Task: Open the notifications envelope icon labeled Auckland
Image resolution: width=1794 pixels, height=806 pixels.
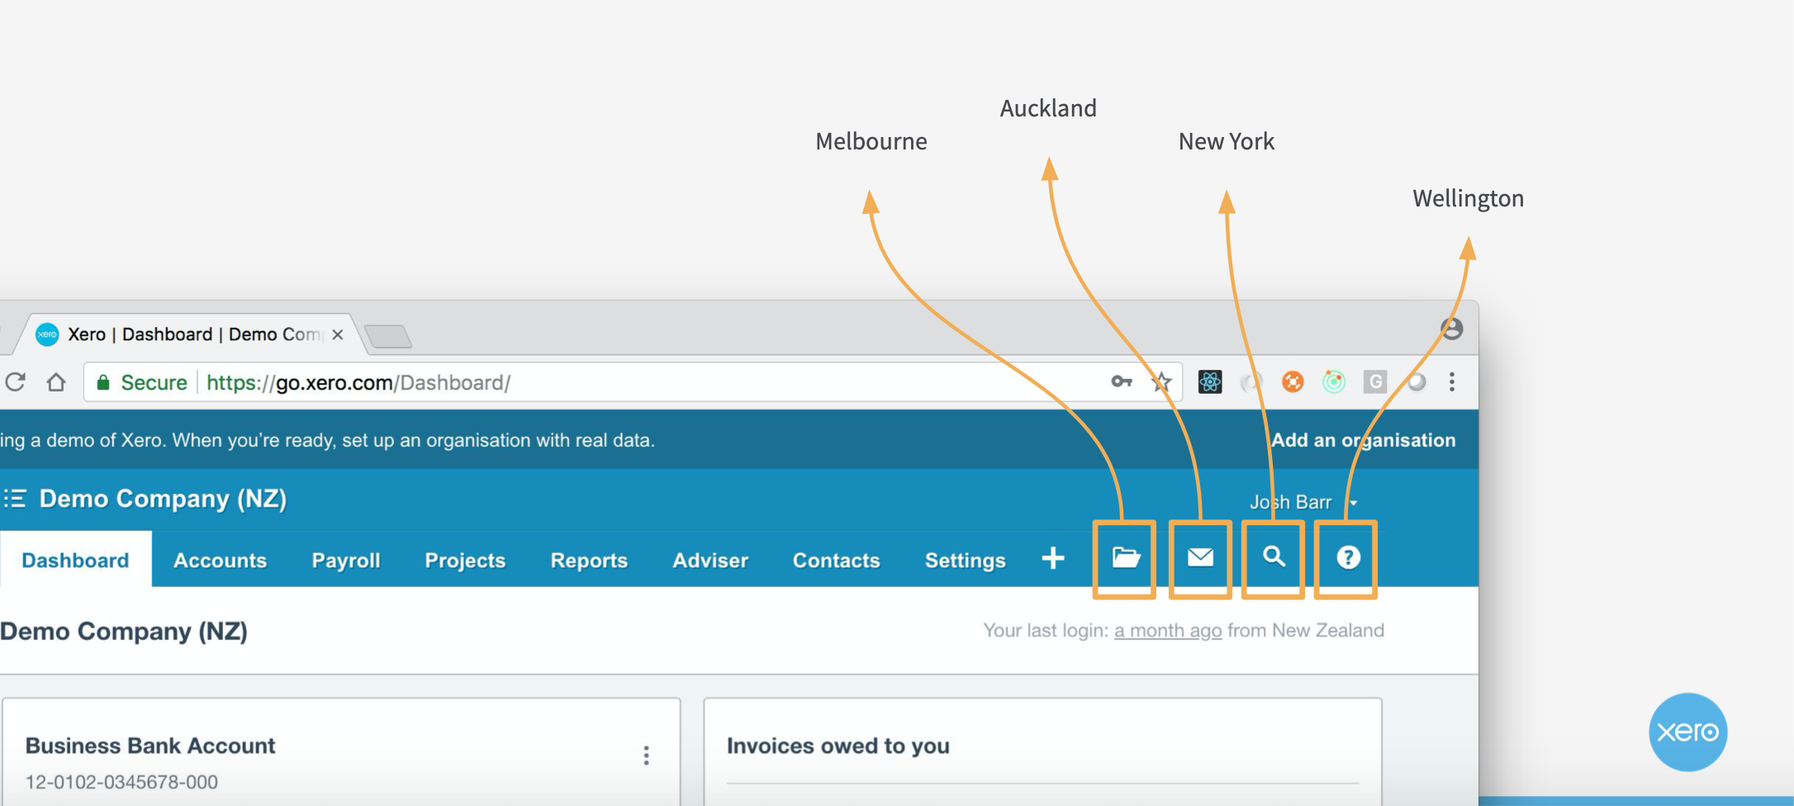Action: [x=1198, y=557]
